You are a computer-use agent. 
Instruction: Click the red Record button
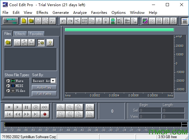[x=45, y=114]
